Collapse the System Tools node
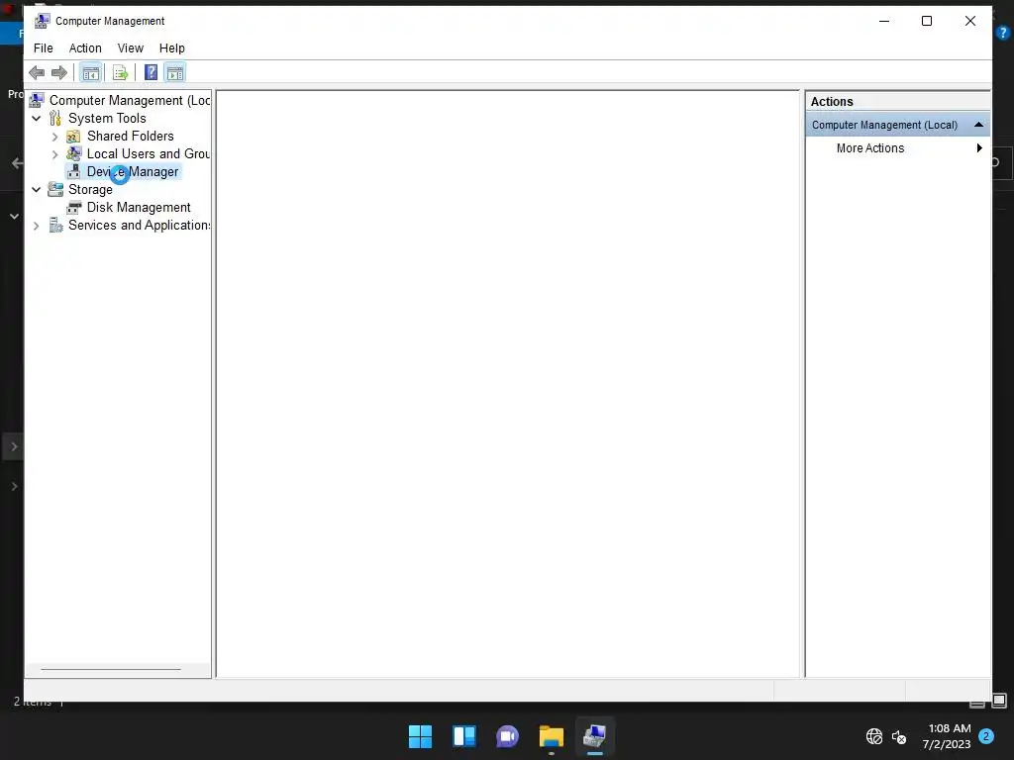The height and width of the screenshot is (760, 1014). (x=37, y=119)
